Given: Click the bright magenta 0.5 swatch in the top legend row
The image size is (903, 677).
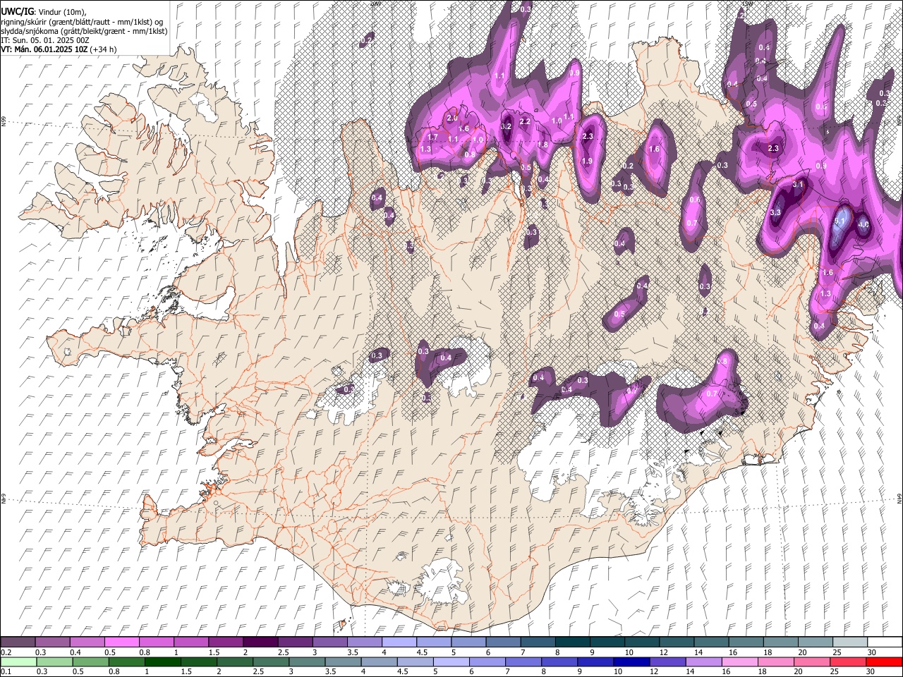Looking at the screenshot, I should [121, 642].
